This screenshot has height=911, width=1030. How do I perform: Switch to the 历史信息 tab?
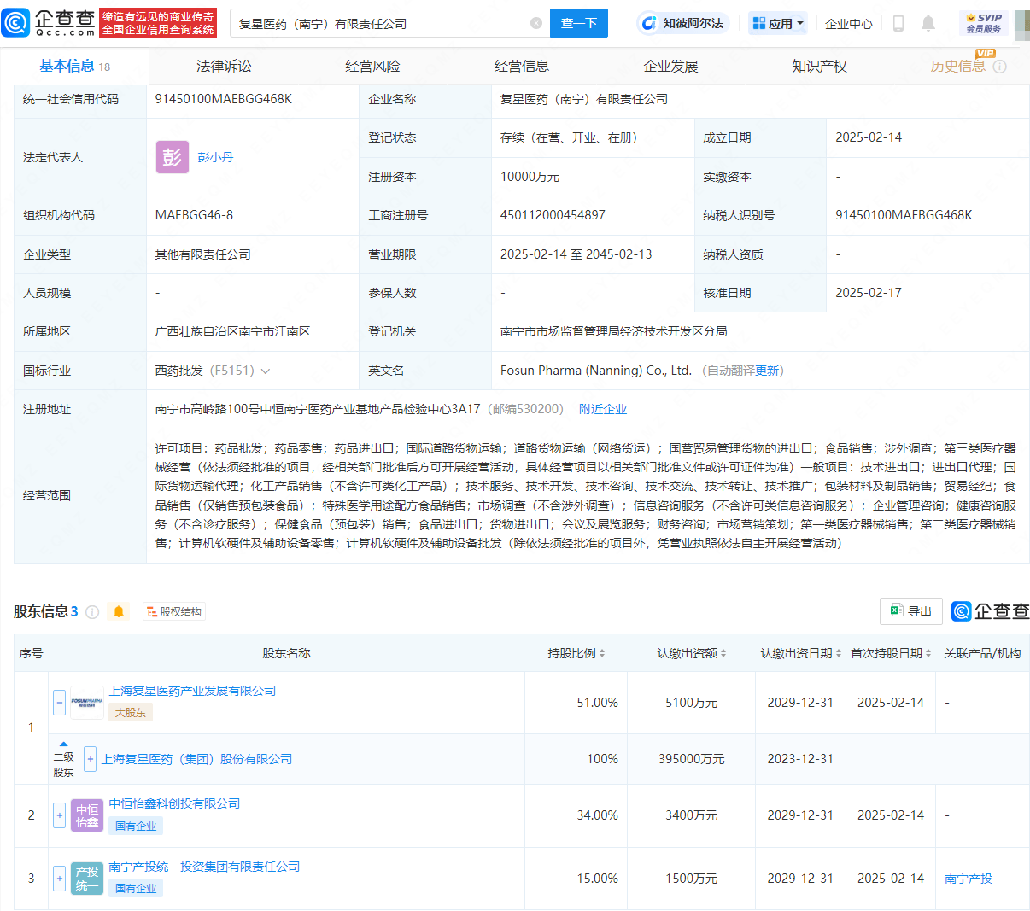[x=957, y=66]
